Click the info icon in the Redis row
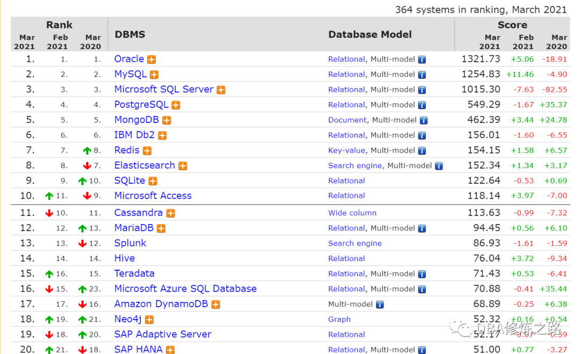 pyautogui.click(x=422, y=150)
